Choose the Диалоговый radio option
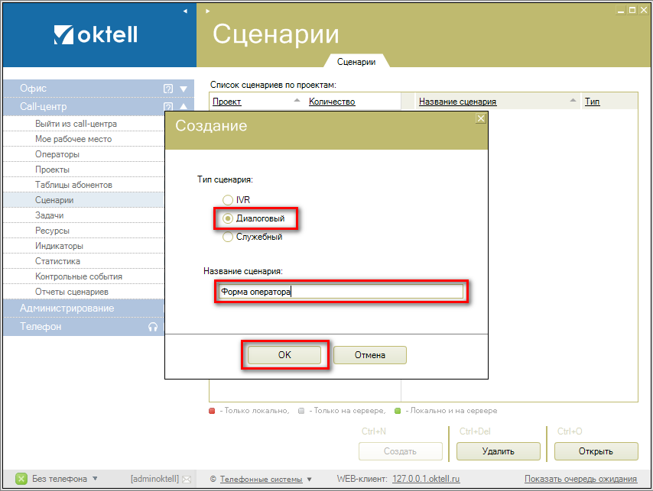This screenshot has height=491, width=653. 227,218
